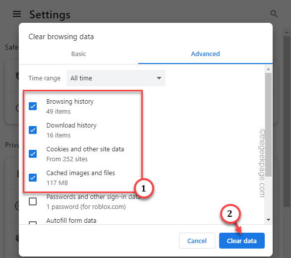The height and width of the screenshot is (258, 291).
Task: Click the dialog list scrollbar thumb
Action: tap(268, 125)
